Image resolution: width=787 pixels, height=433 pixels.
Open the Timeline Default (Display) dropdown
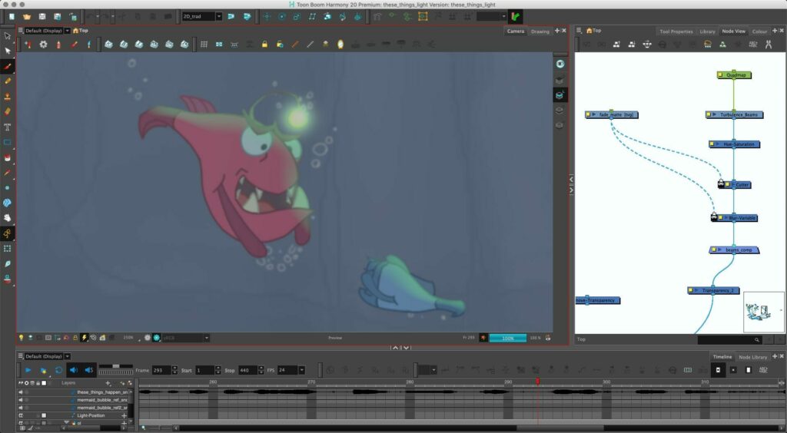pos(68,356)
